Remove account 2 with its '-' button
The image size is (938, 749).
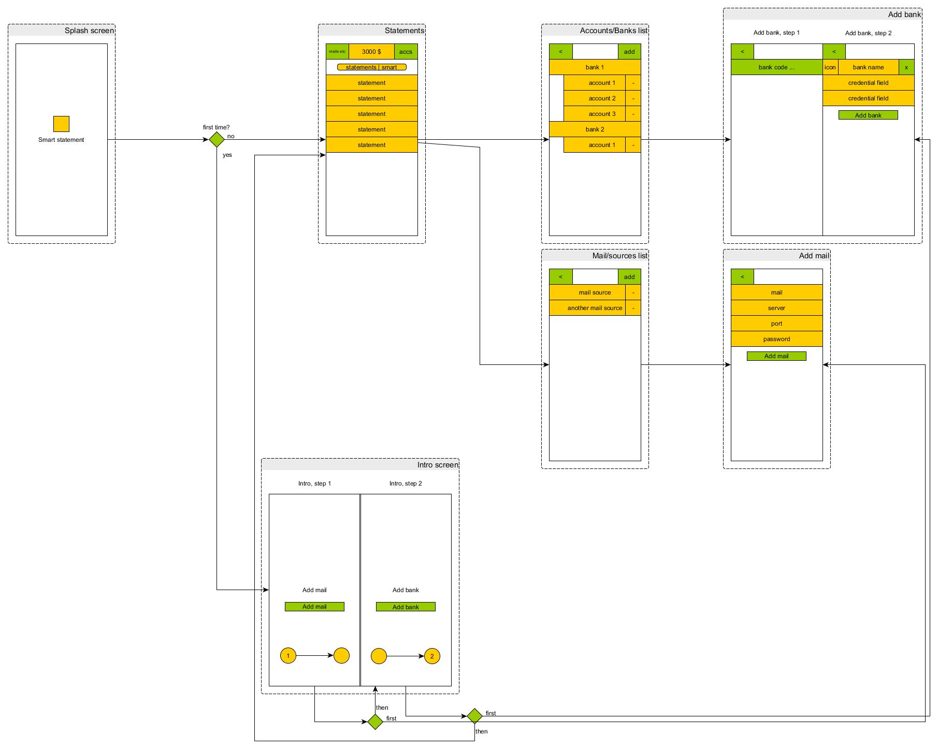point(633,98)
